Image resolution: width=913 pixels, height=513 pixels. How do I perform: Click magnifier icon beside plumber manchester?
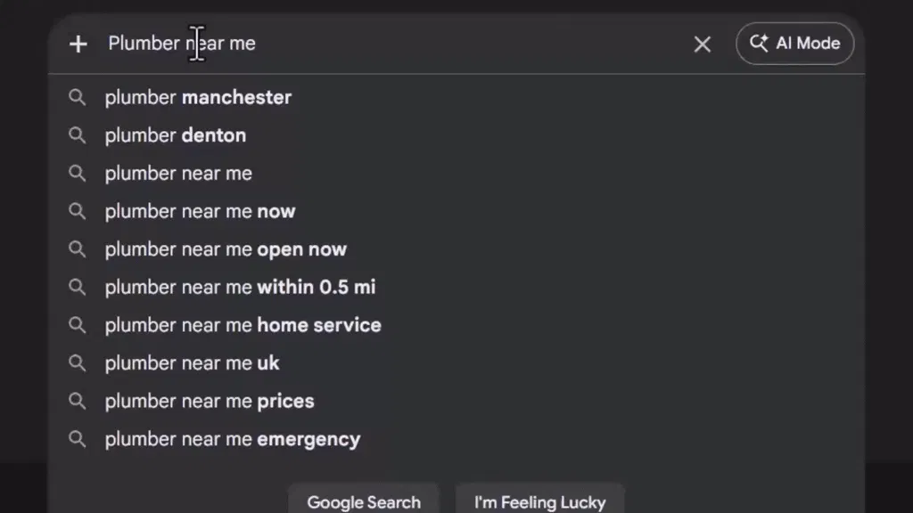coord(77,97)
